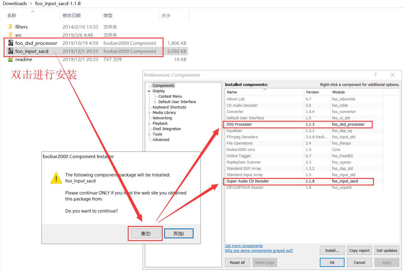Screen dimensions: 404x272
Task: Sort components by Name column header
Action: pos(265,92)
